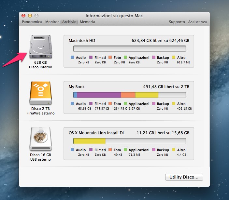229x200 pixels.
Task: Click 'OS X Mountain Lion Install Di' name
Action: (x=96, y=133)
